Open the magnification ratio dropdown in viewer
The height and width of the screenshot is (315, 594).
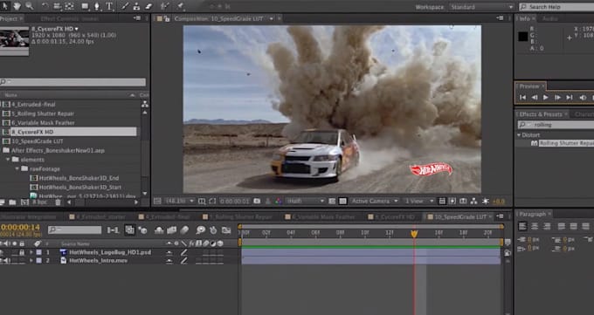coord(180,201)
